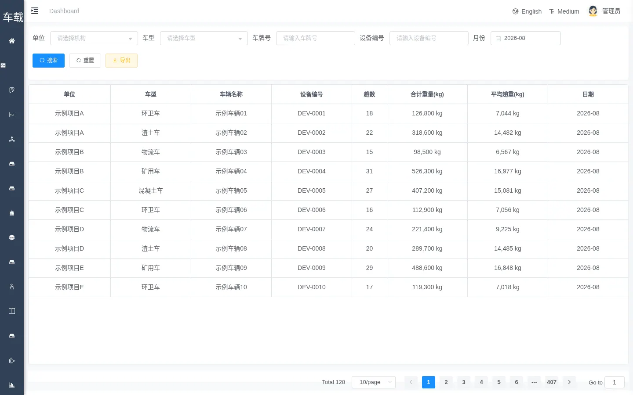Click cell 14,482 kg

[x=508, y=133]
